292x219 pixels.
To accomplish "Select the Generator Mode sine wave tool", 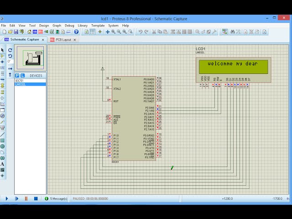I will point(2,116).
